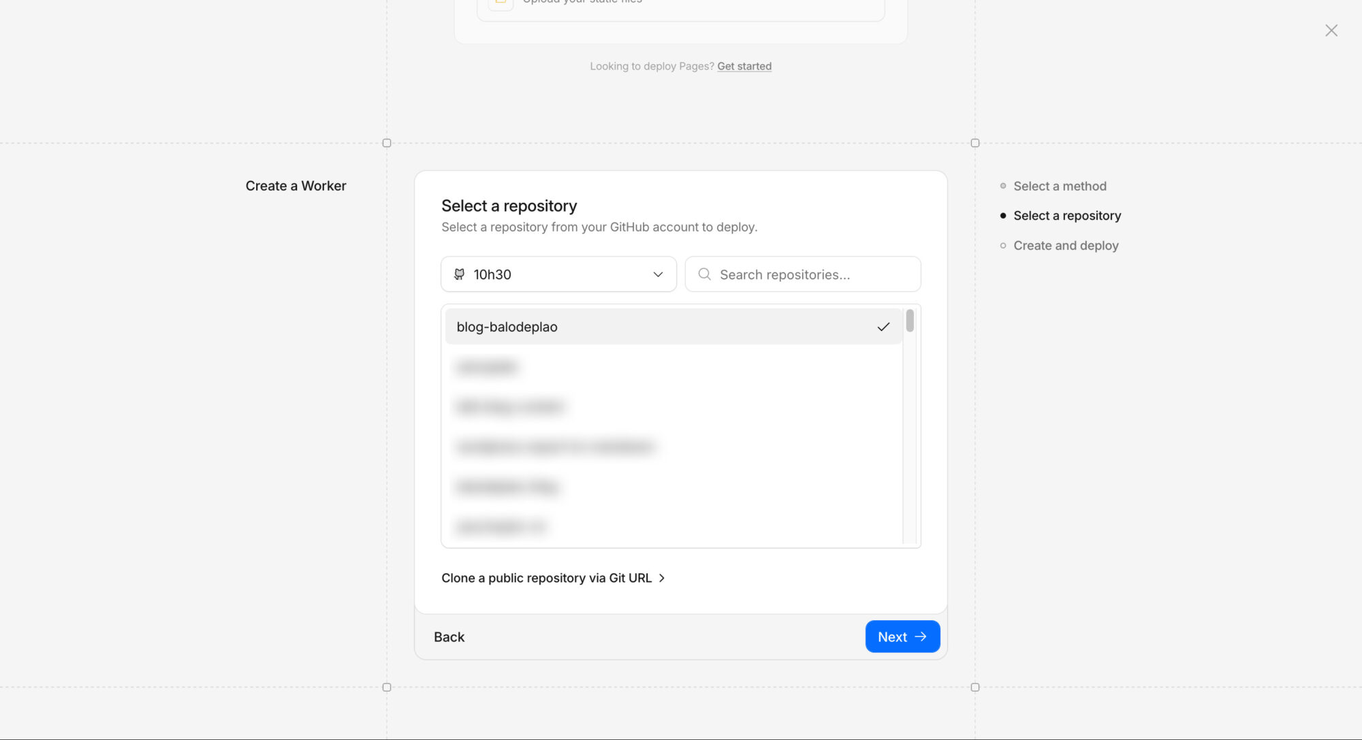Go to the Select a method step
The image size is (1362, 740).
1059,186
